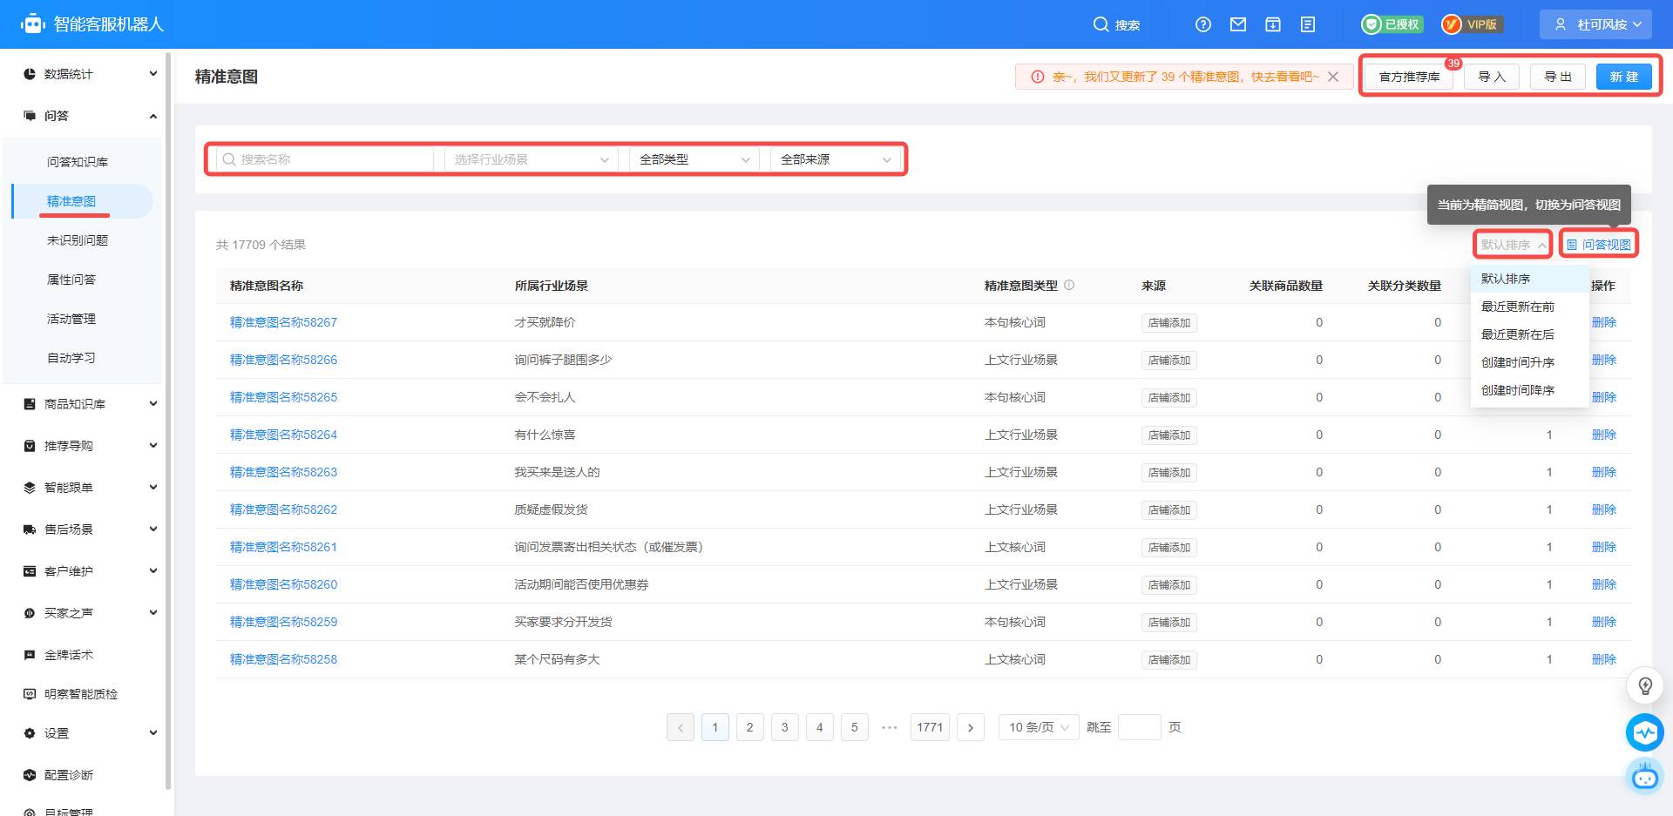The width and height of the screenshot is (1673, 816).
Task: Select 最近更新在后 sort option
Action: coord(1529,334)
